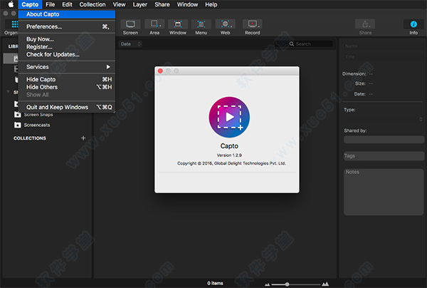Toggle the Info panel icon

click(x=413, y=24)
